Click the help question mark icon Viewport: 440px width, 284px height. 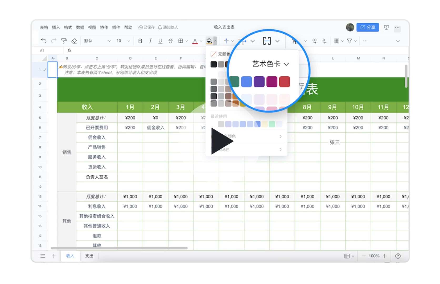(x=398, y=256)
